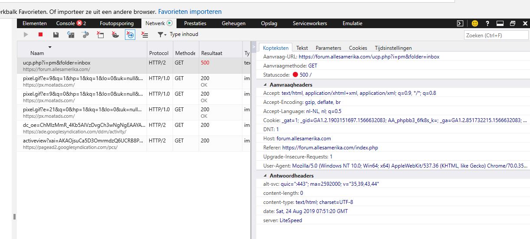Image resolution: width=530 pixels, height=239 pixels.
Task: Open the Type inhoud filter dropdown
Action: click(x=179, y=35)
